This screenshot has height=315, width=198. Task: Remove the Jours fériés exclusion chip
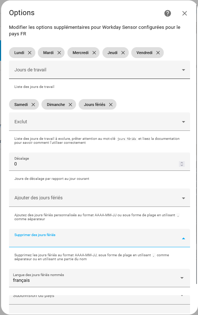(x=111, y=105)
